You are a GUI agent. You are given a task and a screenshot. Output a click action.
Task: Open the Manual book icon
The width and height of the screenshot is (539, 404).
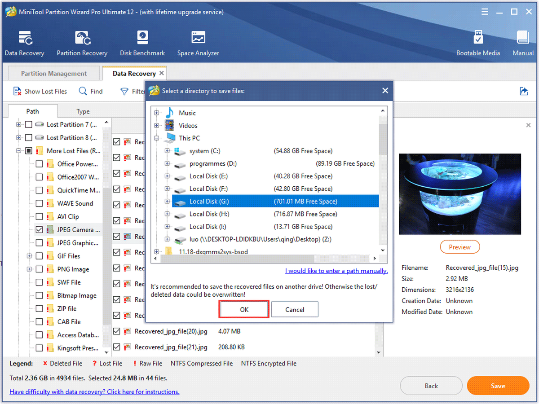coord(523,37)
